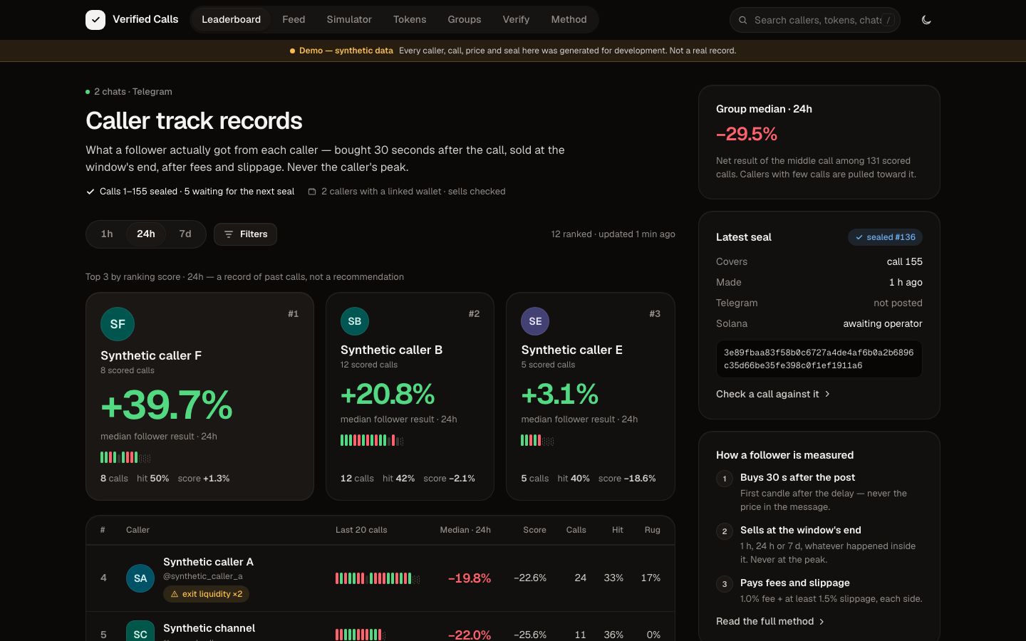Click the search magnifier icon
Screen dimensions: 1026x641
click(x=742, y=20)
